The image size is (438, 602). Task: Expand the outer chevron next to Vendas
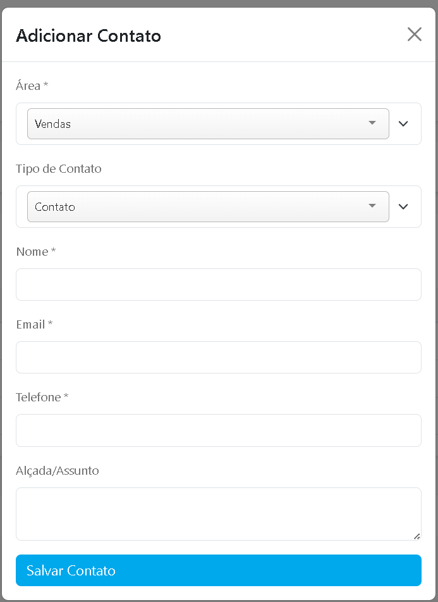403,123
